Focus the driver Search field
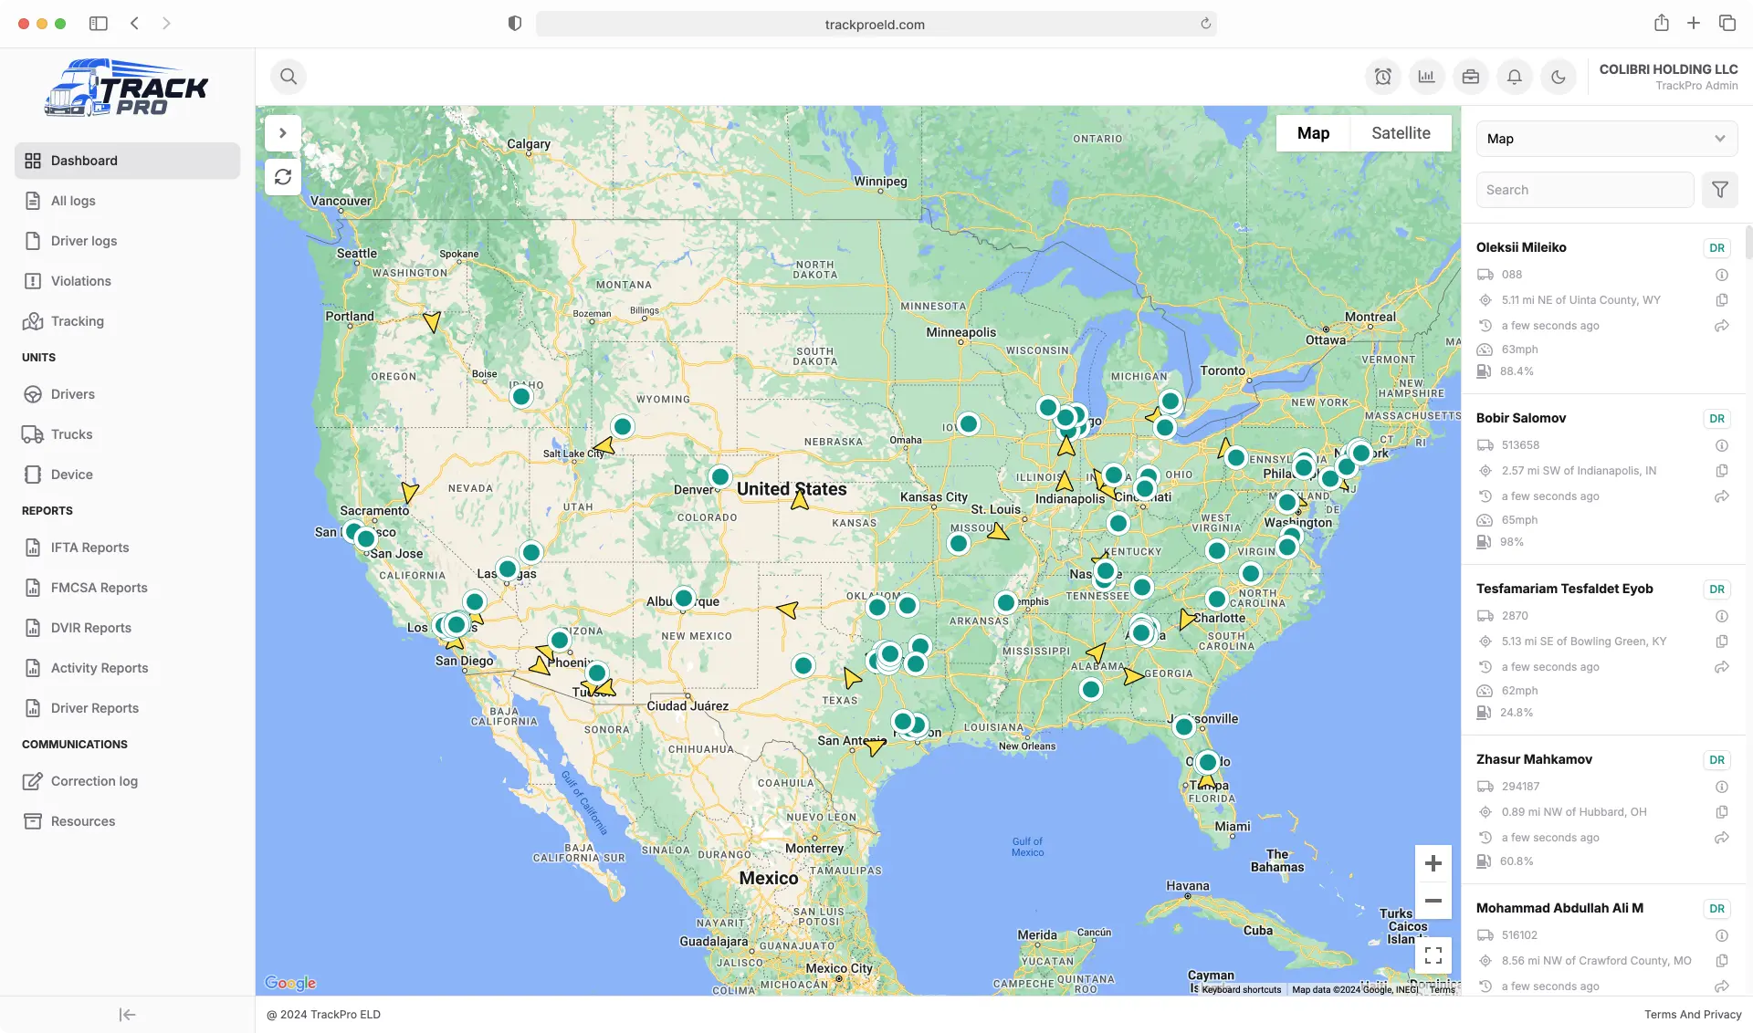Viewport: 1753px width, 1033px height. [x=1585, y=190]
